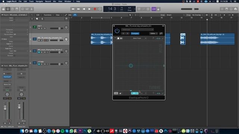
Task: Toggle the Inspector button in control bar
Action: click(x=8, y=9)
